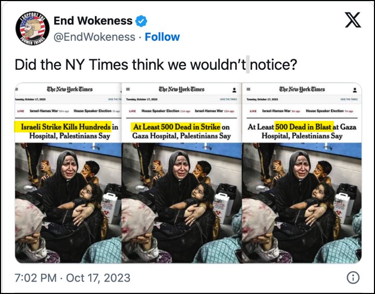Screen dimensions: 375x294
Task: Open the X logo link
Action: 353,20
